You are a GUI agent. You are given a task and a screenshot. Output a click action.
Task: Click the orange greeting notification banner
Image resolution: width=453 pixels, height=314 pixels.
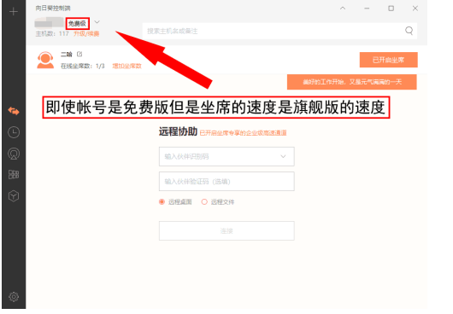pyautogui.click(x=352, y=82)
